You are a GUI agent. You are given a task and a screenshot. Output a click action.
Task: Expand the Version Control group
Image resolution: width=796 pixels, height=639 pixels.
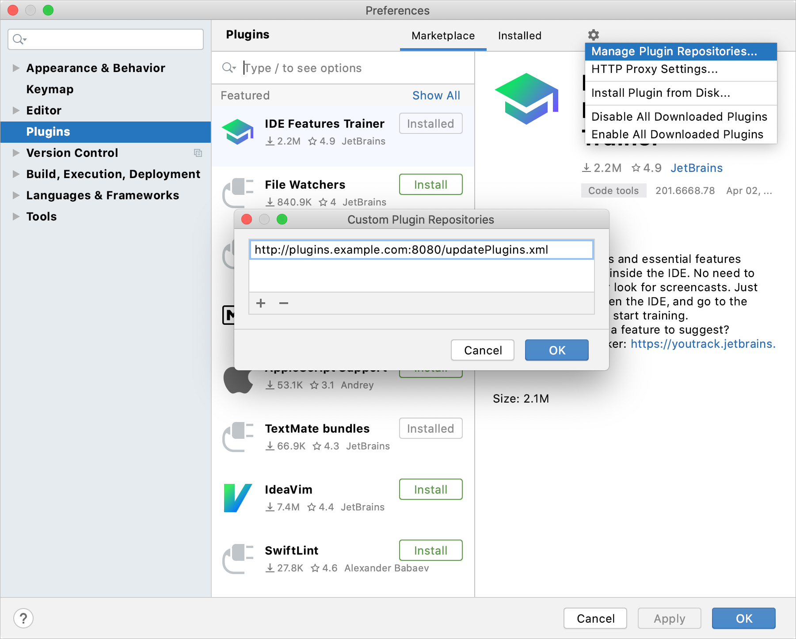point(16,153)
